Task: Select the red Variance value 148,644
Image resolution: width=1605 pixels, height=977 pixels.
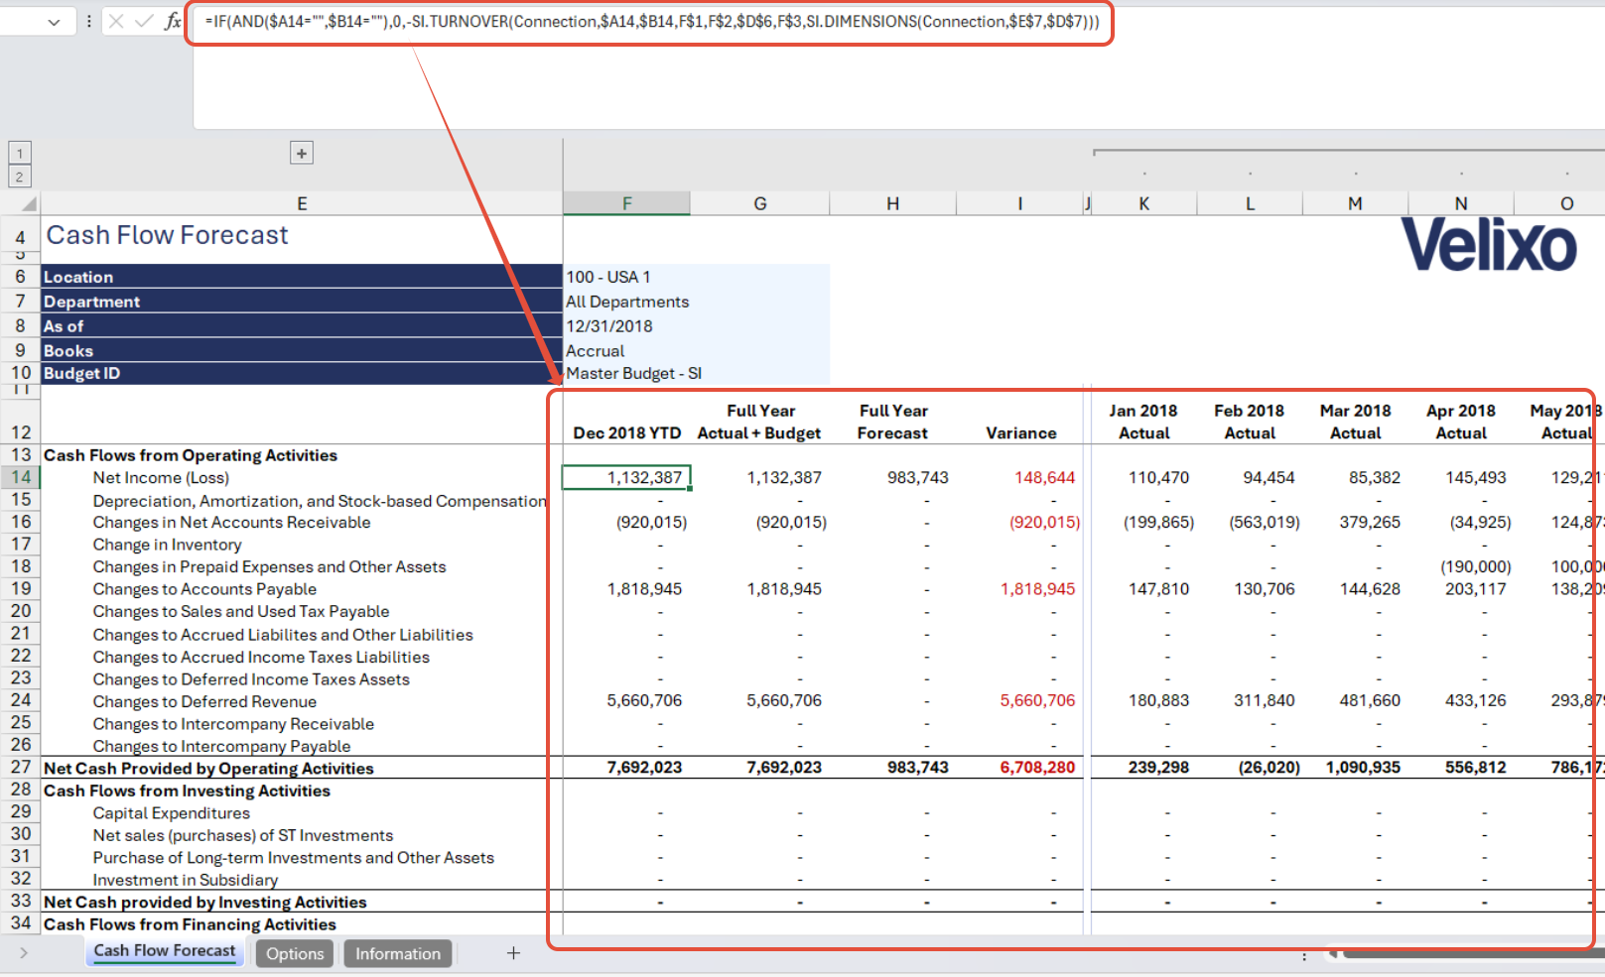Action: tap(1044, 478)
